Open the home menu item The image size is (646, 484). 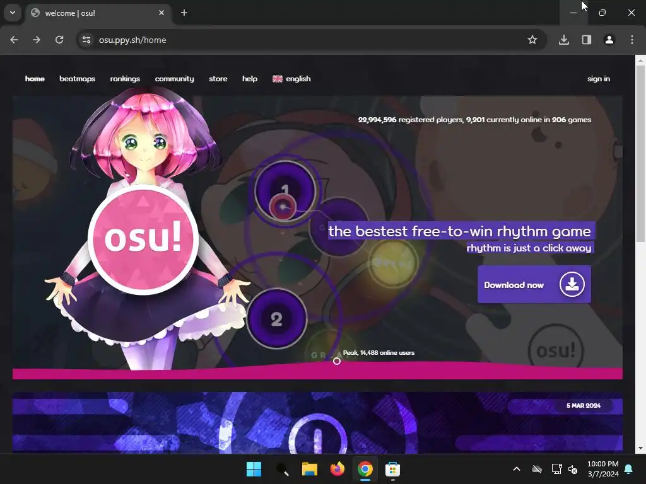coord(35,79)
